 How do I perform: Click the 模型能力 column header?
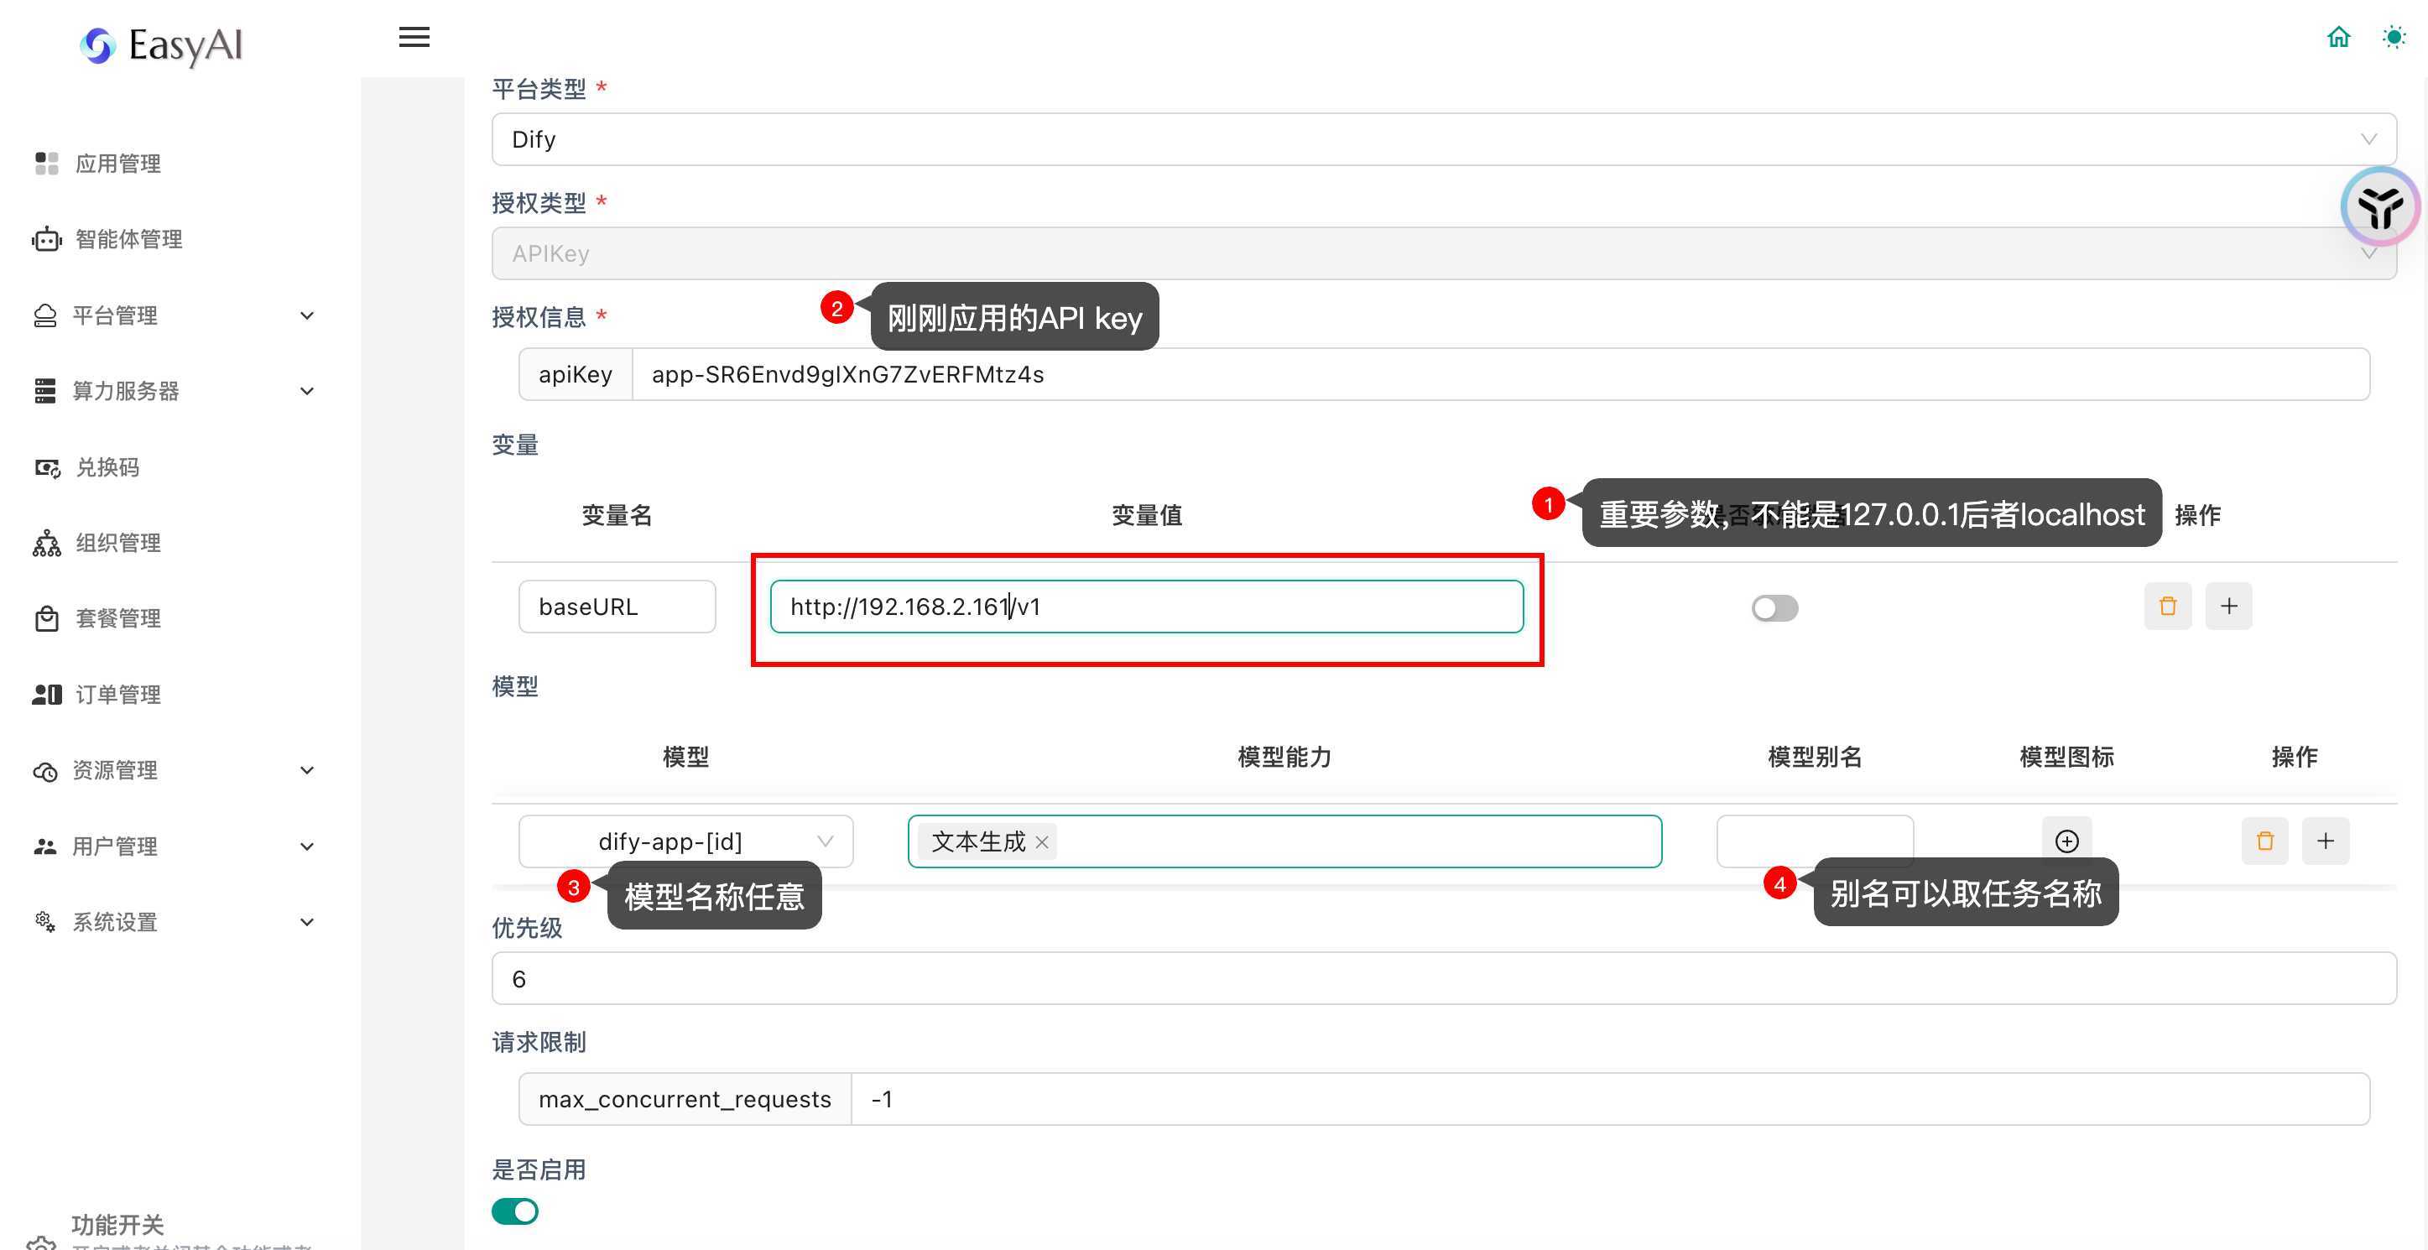point(1284,757)
